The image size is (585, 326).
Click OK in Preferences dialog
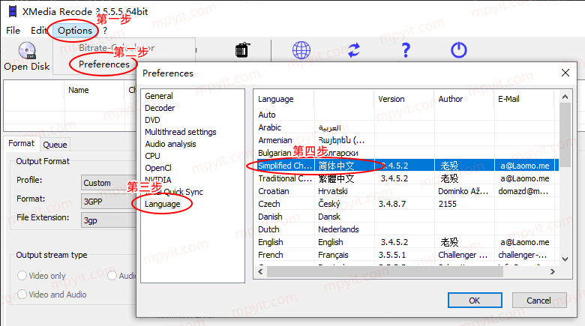point(475,301)
